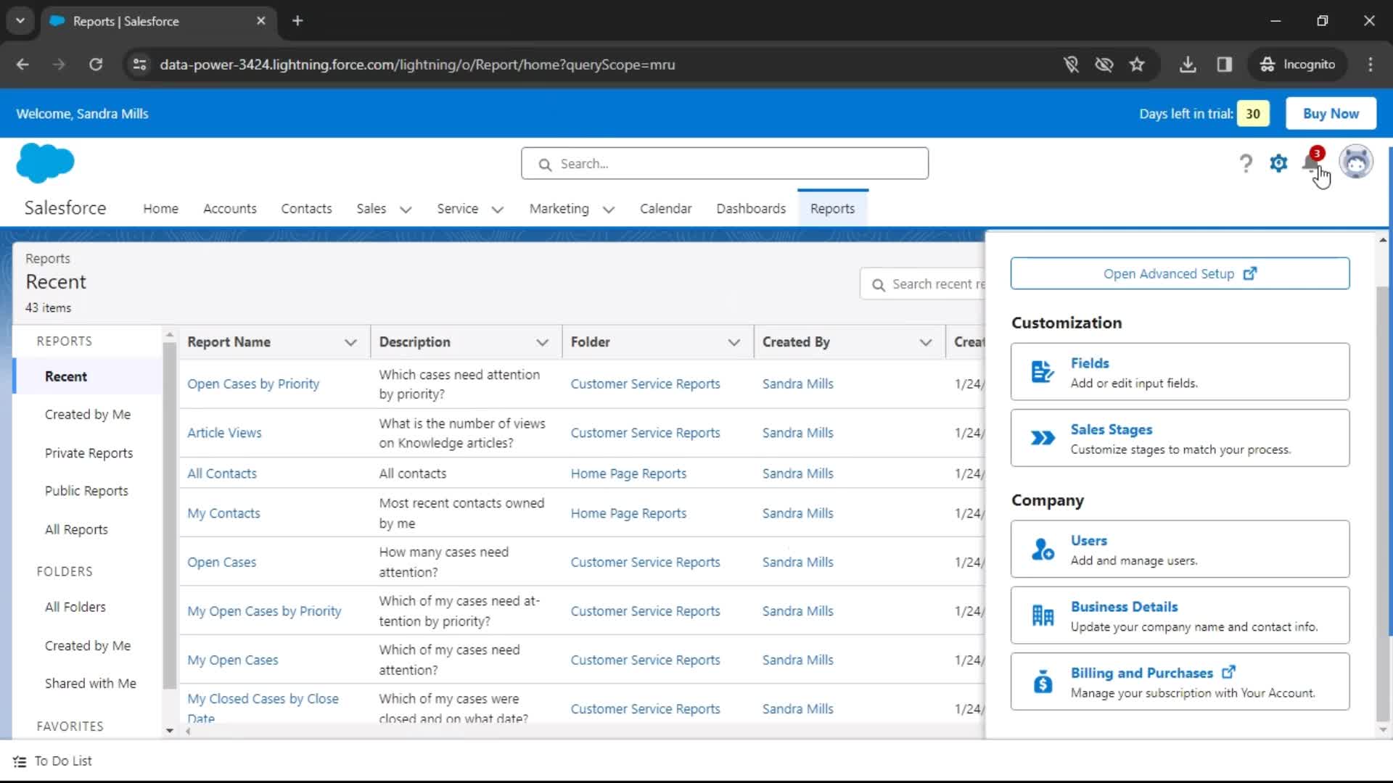Open the Users management icon

pyautogui.click(x=1042, y=549)
